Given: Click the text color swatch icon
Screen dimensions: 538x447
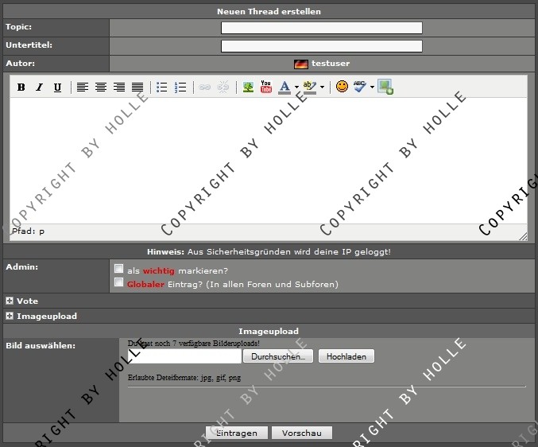Looking at the screenshot, I should [284, 87].
